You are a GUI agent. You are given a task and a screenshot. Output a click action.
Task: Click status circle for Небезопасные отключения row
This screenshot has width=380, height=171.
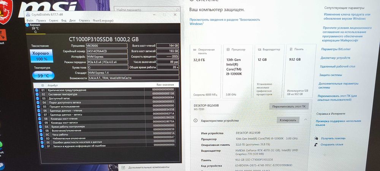click(41, 138)
